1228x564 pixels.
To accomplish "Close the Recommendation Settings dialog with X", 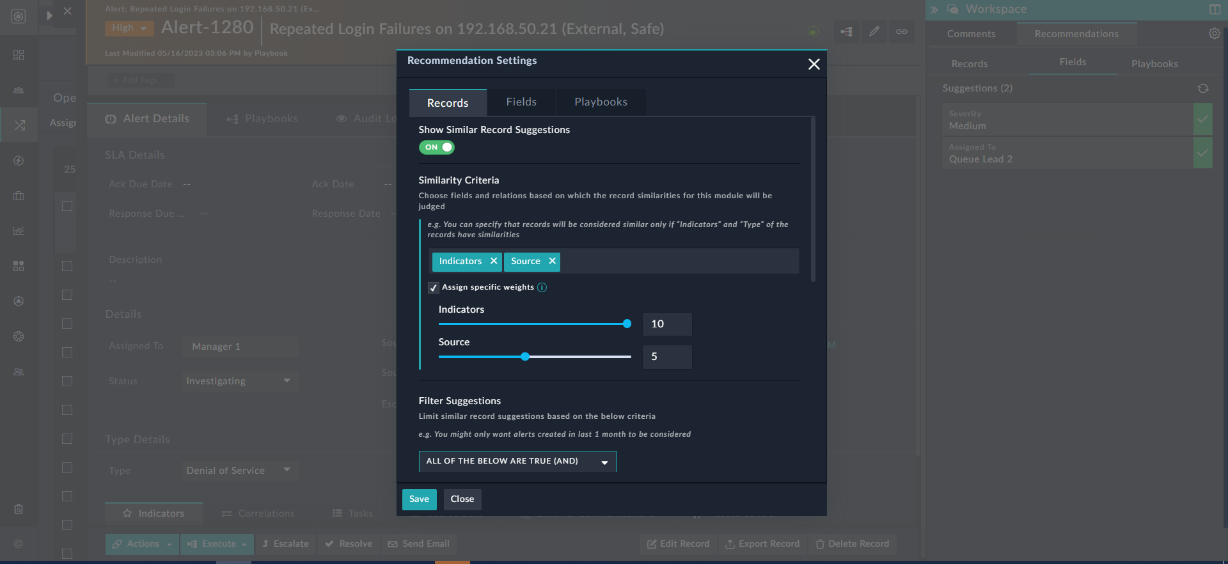I will (814, 64).
